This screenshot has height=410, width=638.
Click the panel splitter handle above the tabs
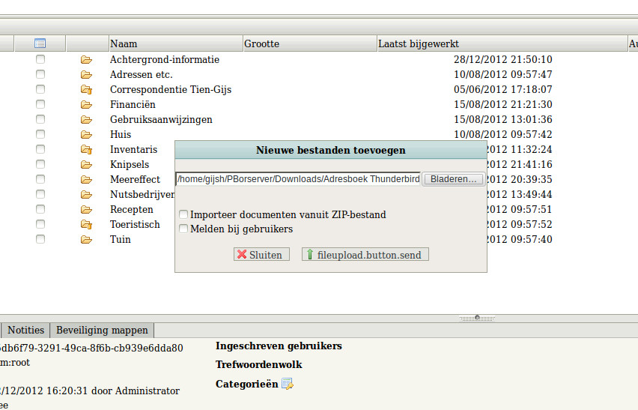(478, 318)
